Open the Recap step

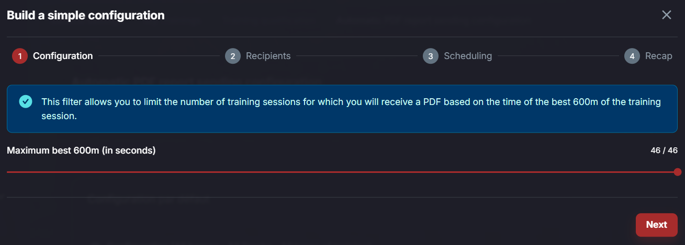coord(659,56)
